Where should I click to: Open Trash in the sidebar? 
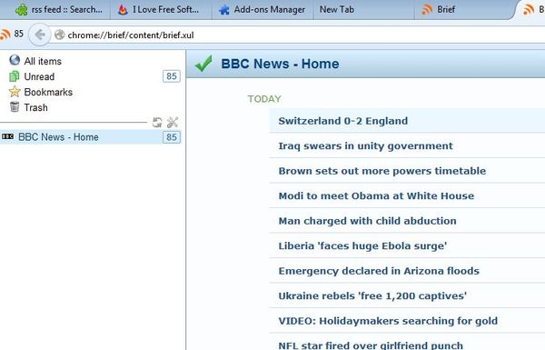35,107
